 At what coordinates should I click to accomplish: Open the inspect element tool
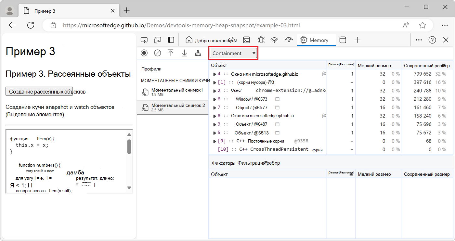pyautogui.click(x=144, y=40)
